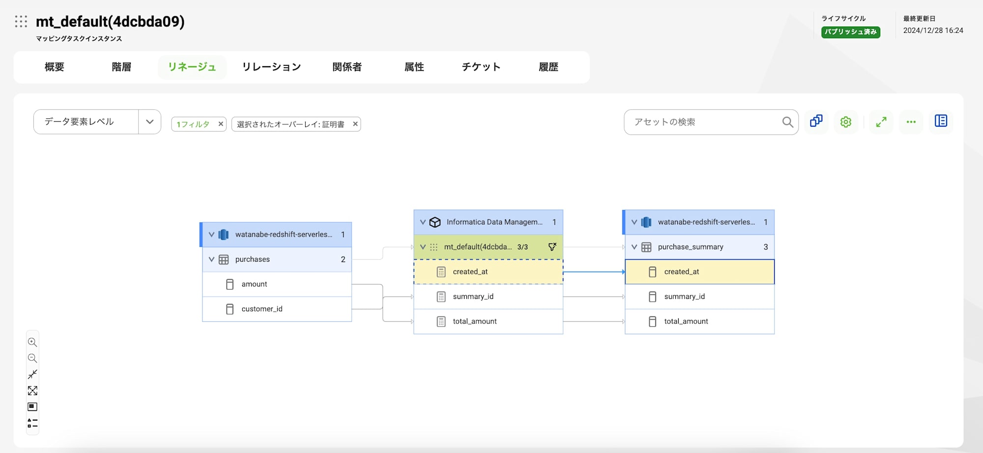Click the mt_default mapping task dots icon
Screen dimensions: 983x453
[x=434, y=247]
